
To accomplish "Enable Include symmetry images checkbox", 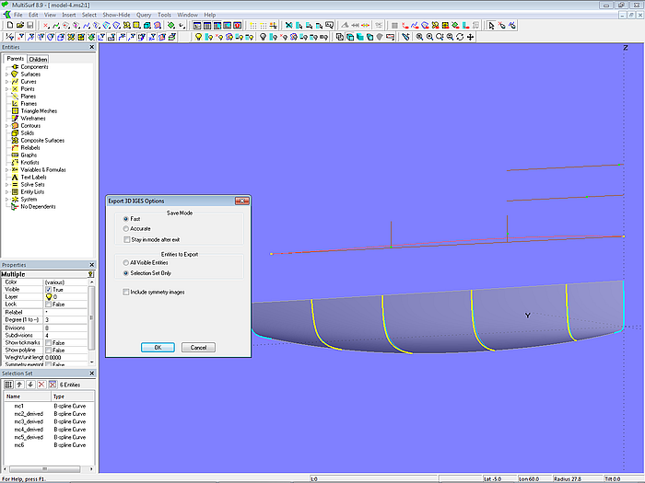I will pyautogui.click(x=126, y=292).
